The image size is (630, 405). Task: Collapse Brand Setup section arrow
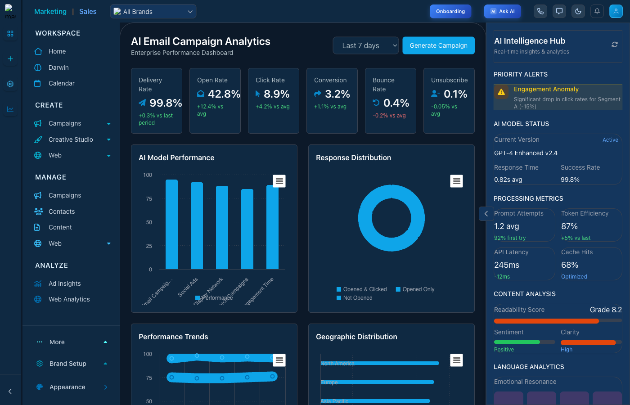[105, 364]
